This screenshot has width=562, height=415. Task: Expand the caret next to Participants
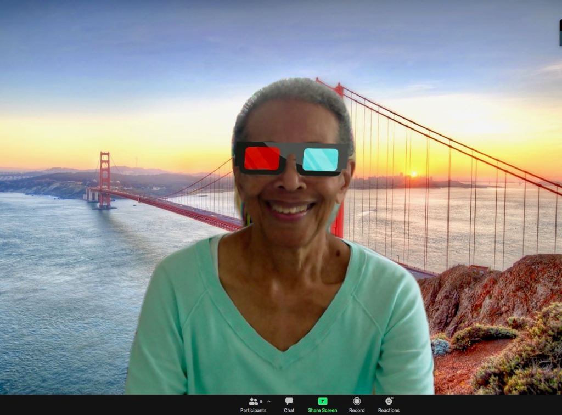[268, 402]
